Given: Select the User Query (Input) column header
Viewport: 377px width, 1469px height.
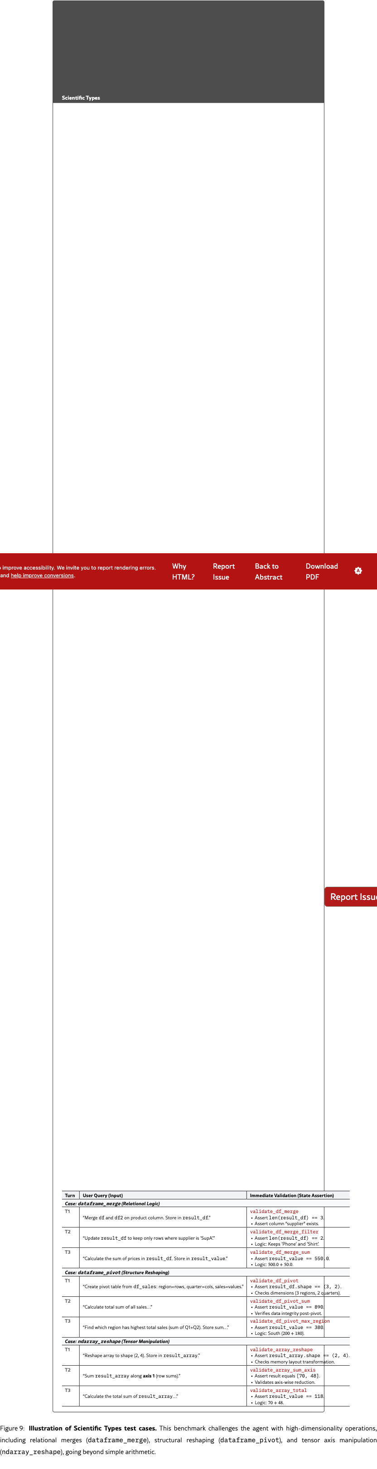Looking at the screenshot, I should click(103, 1195).
